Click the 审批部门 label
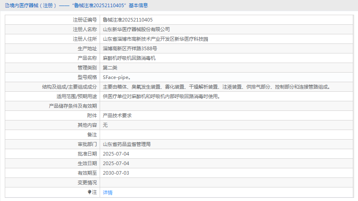This screenshot has height=201, width=358. click(x=87, y=144)
